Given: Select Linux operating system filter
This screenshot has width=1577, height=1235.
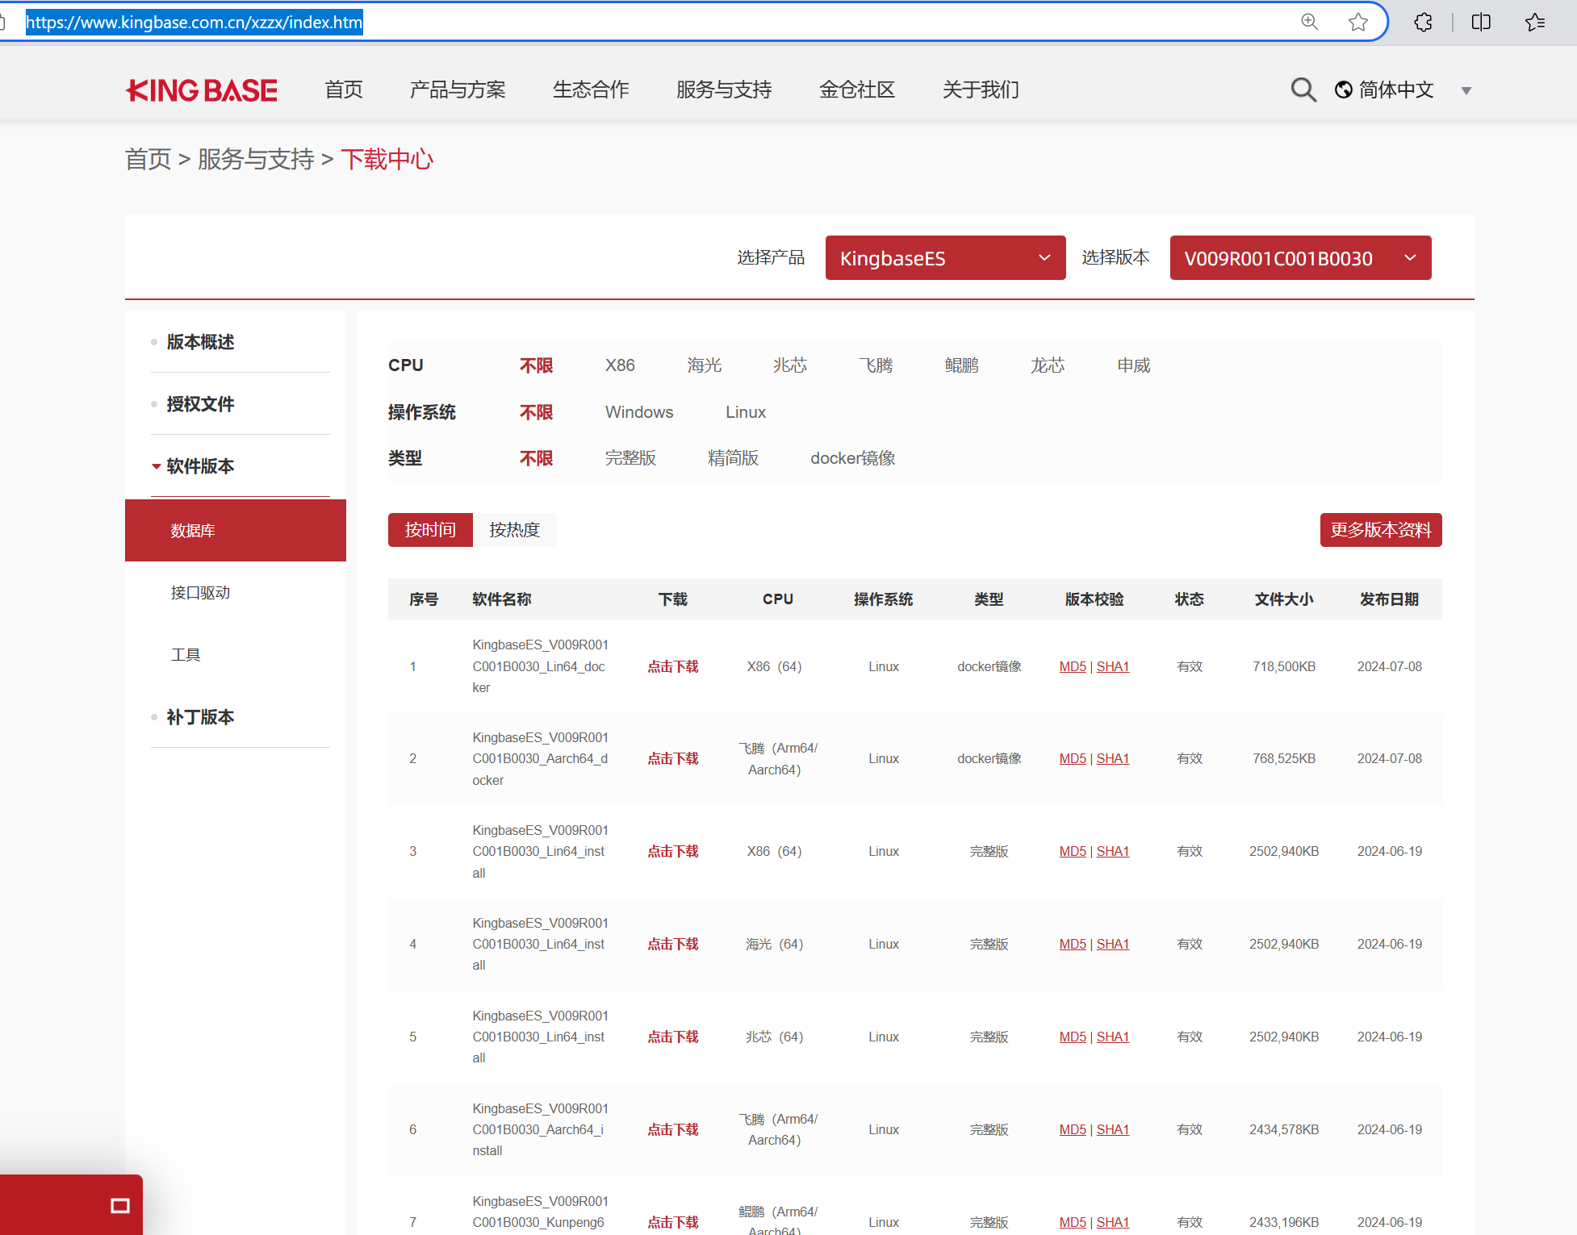Looking at the screenshot, I should (745, 412).
